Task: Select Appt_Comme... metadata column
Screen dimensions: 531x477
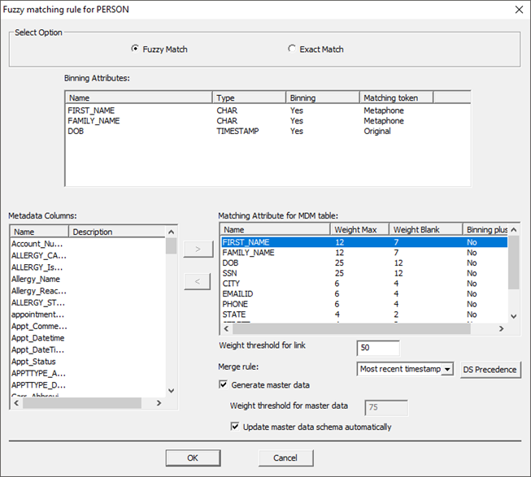Action: click(x=39, y=326)
